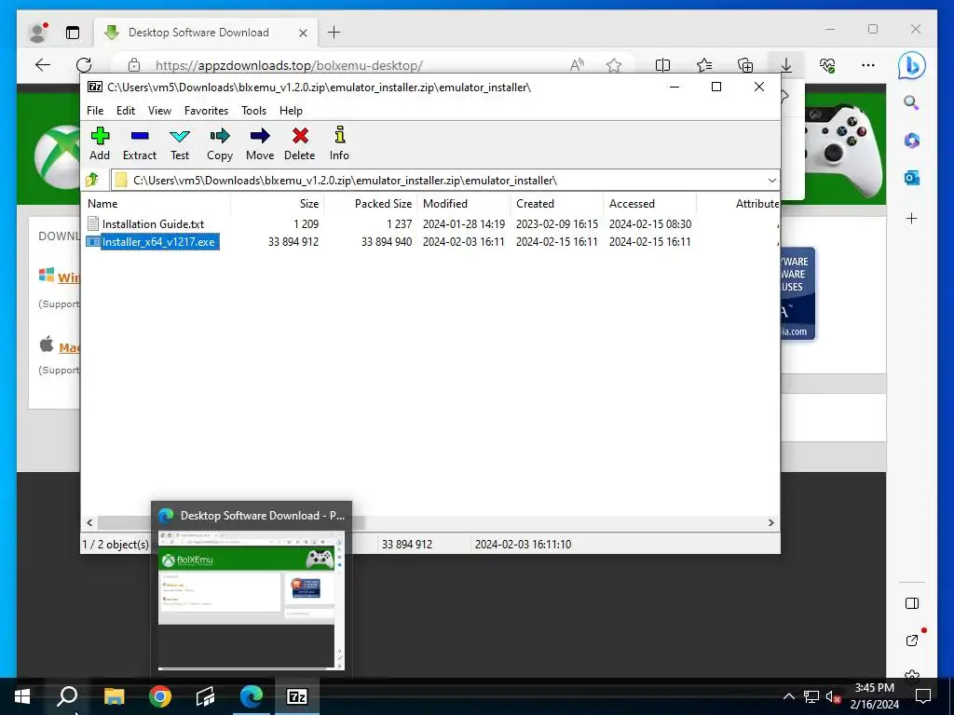Add page to favorites star icon
Screen dimensions: 954x715
(614, 65)
